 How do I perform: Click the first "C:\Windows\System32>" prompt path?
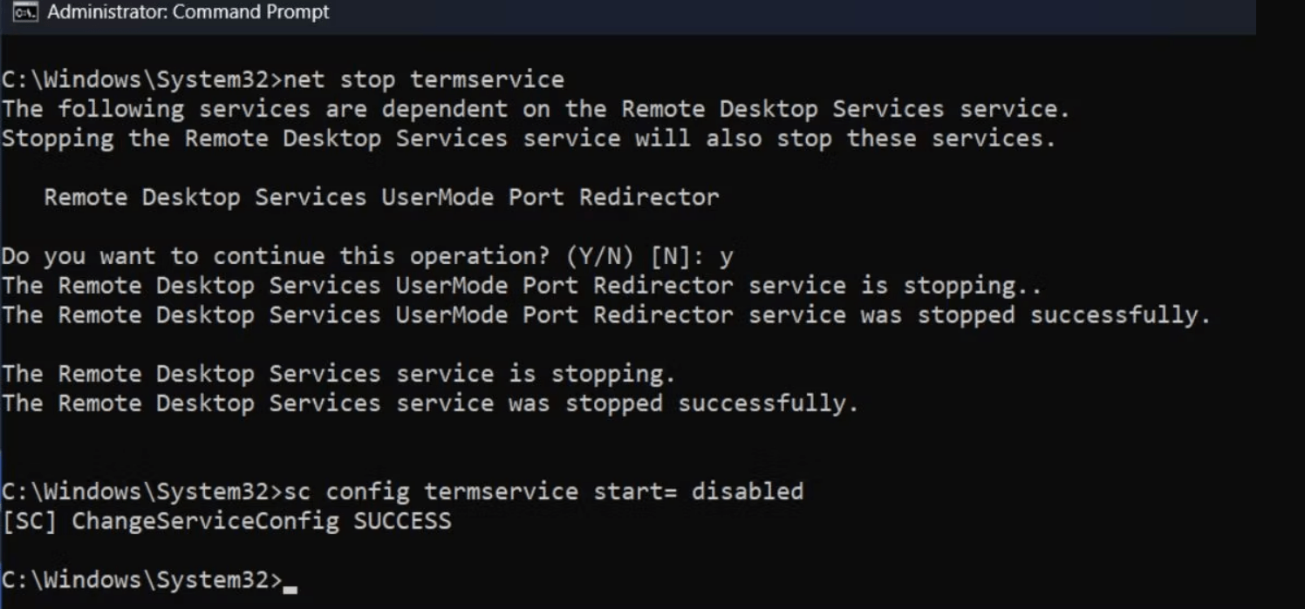pos(140,80)
